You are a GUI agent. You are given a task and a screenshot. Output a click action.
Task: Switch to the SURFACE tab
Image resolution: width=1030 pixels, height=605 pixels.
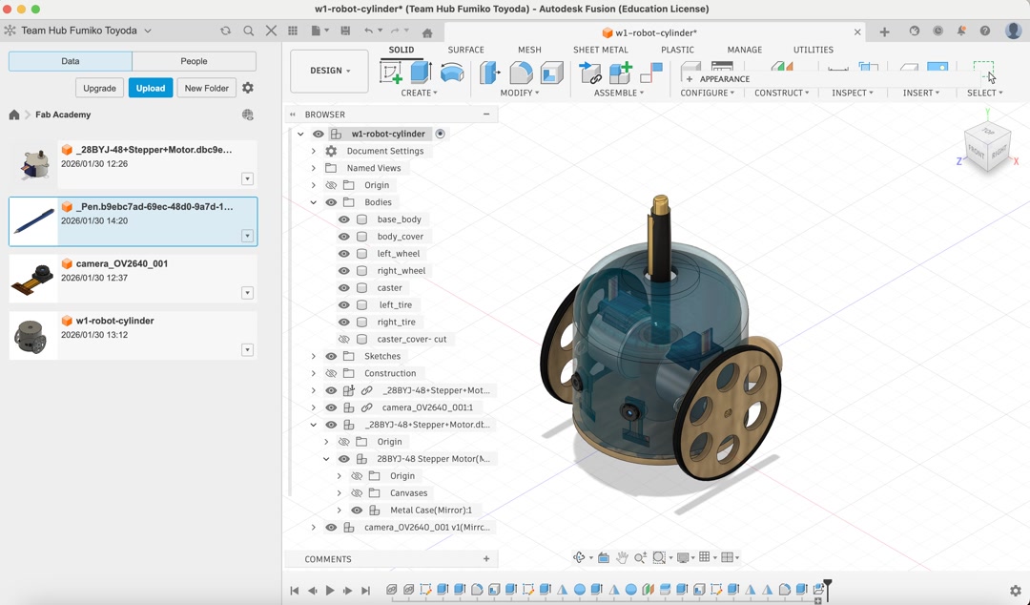pos(465,50)
